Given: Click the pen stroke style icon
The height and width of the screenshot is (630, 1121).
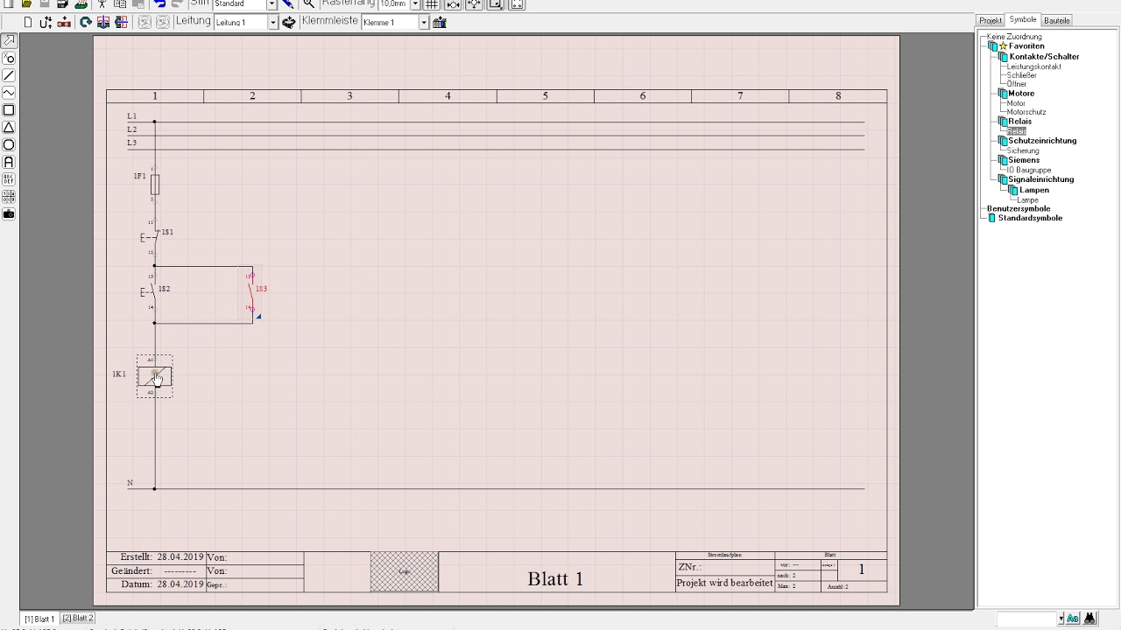Looking at the screenshot, I should click(288, 4).
